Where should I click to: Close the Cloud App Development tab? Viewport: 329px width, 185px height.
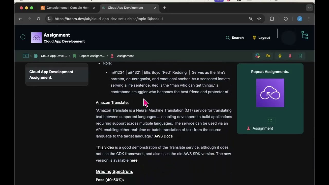(x=155, y=8)
